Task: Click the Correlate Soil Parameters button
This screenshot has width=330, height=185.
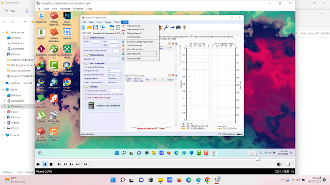Action: [104, 106]
